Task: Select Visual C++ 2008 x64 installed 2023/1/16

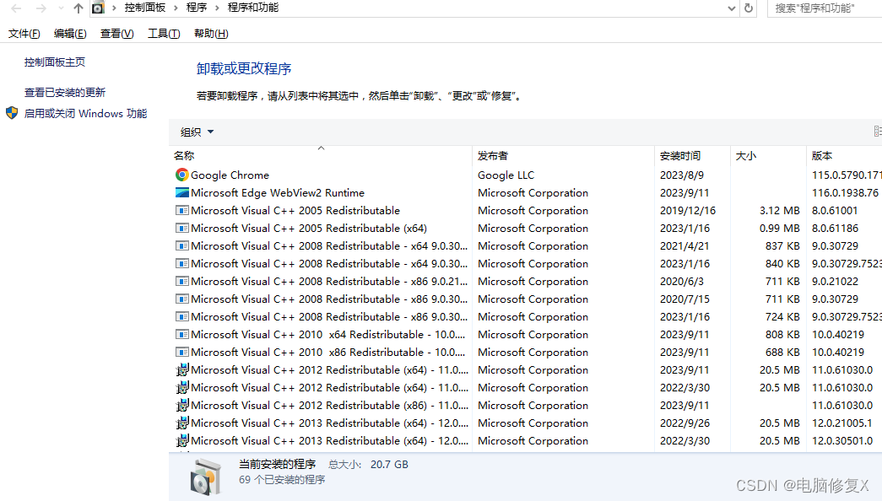Action: 525,264
